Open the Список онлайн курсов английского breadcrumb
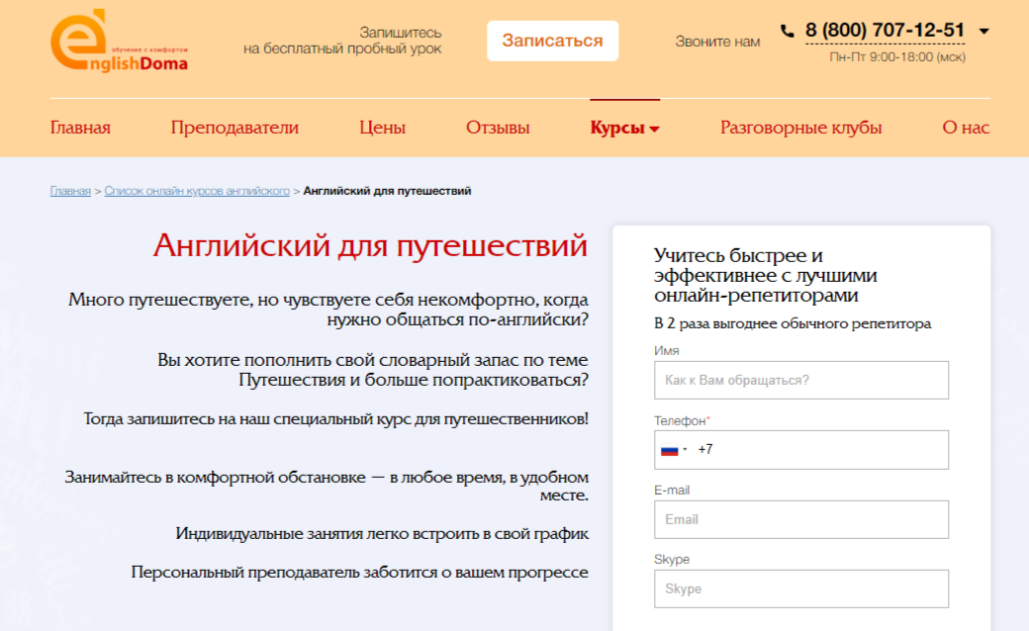Screen dimensions: 1029x631 tap(198, 190)
